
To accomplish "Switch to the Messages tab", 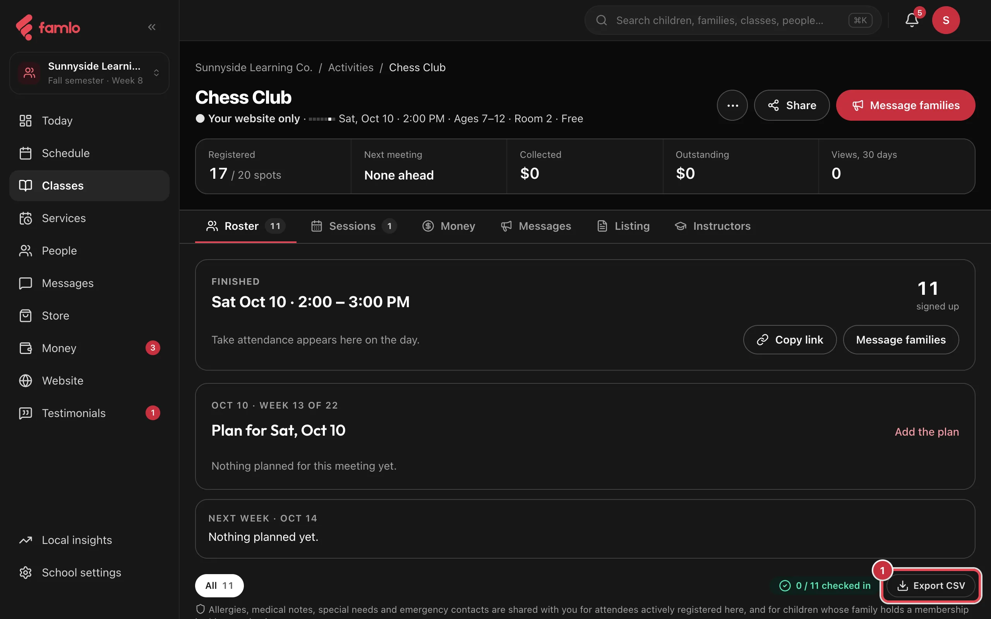I will pos(536,226).
